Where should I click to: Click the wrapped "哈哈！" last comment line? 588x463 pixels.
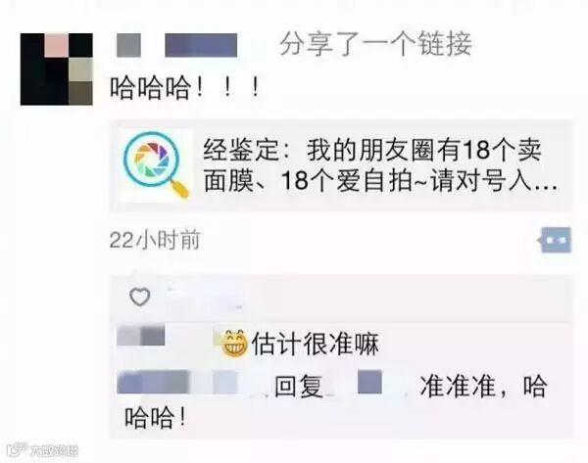click(x=155, y=418)
